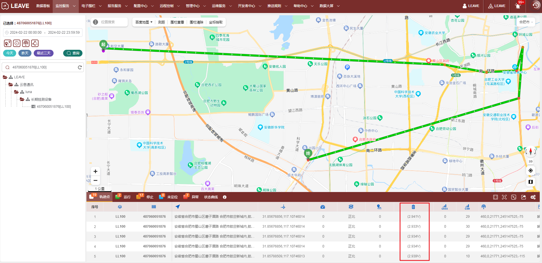Click the map zoom in plus button
This screenshot has width=542, height=263.
(95, 171)
